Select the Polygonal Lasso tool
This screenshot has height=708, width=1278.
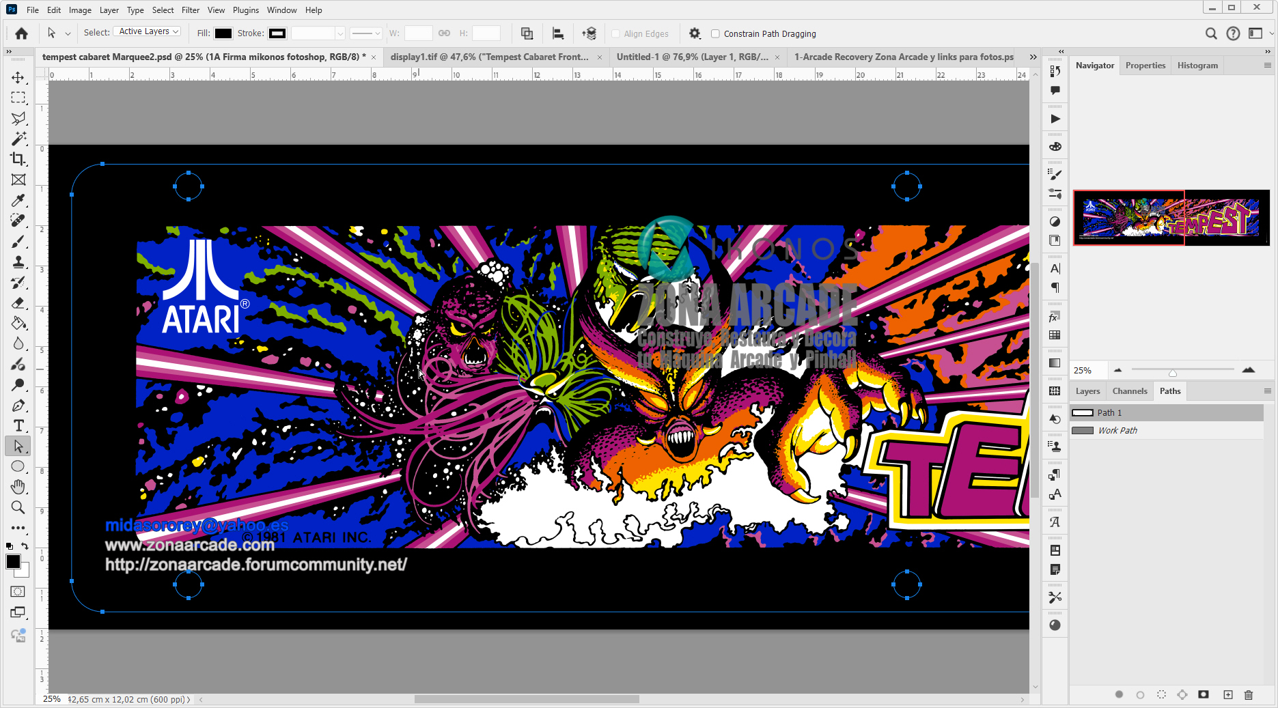click(x=18, y=118)
